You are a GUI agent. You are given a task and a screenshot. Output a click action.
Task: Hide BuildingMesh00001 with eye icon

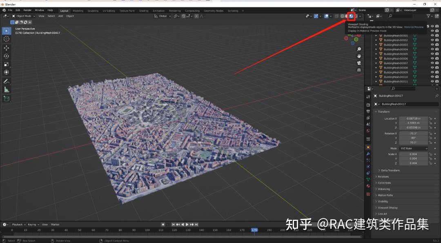coord(432,36)
